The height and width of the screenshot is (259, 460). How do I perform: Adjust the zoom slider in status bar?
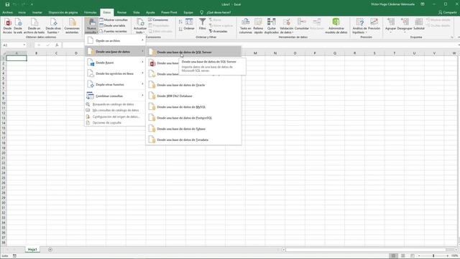click(433, 256)
